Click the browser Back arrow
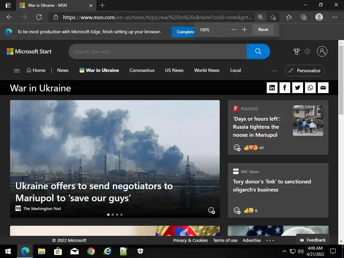The height and width of the screenshot is (258, 344). point(9,17)
